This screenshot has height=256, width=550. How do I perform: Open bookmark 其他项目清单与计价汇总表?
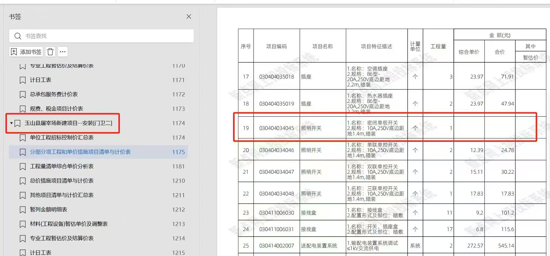point(62,195)
